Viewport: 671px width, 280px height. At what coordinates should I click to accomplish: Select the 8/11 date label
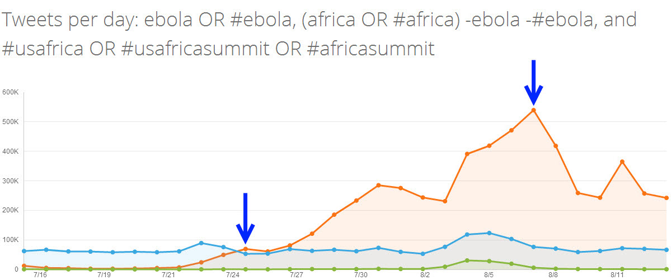(x=617, y=275)
